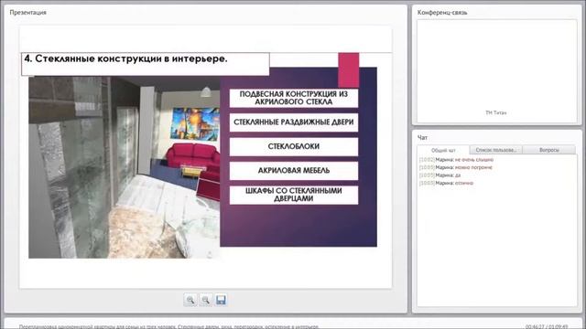Select the 'Акриловая мебель' slide box
Image resolution: width=586 pixels, height=329 pixels.
[294, 171]
